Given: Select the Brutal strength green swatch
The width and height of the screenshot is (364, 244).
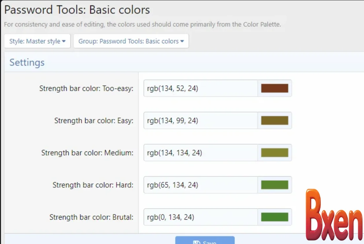Looking at the screenshot, I should point(275,217).
